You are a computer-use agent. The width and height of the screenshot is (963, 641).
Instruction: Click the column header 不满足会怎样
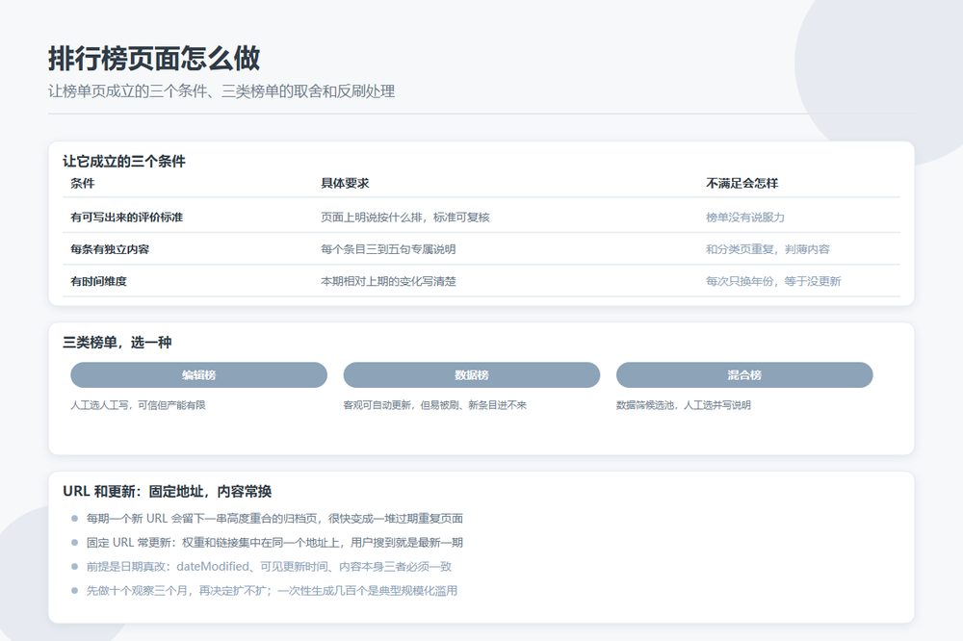742,183
